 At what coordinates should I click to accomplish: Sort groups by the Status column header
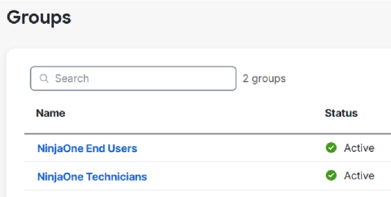[x=341, y=113]
